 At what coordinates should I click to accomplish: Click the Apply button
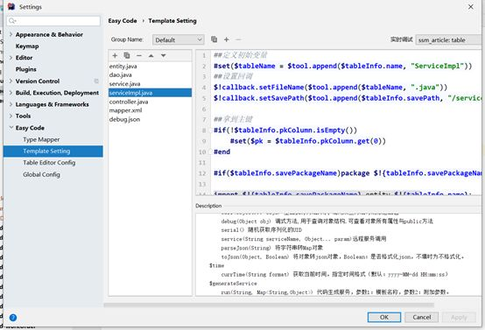[459, 318]
